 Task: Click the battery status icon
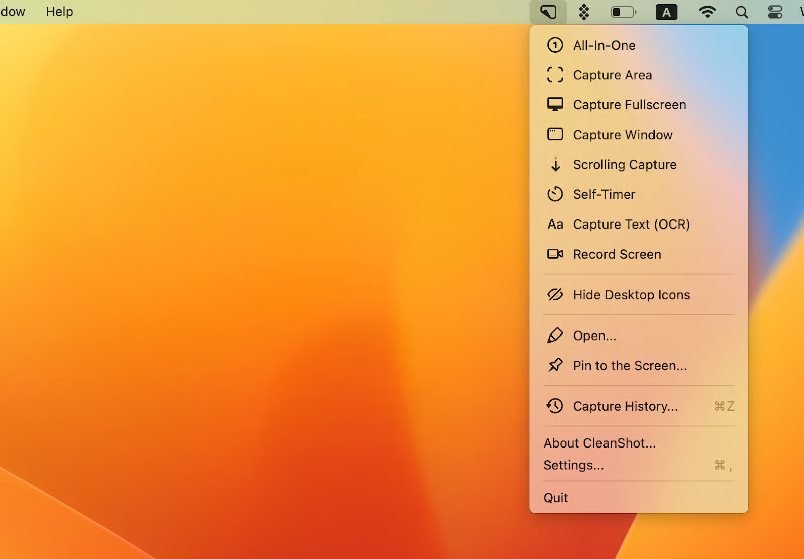point(623,12)
